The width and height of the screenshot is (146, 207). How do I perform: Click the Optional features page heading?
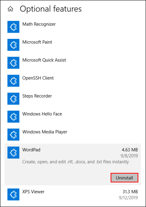tap(51, 9)
